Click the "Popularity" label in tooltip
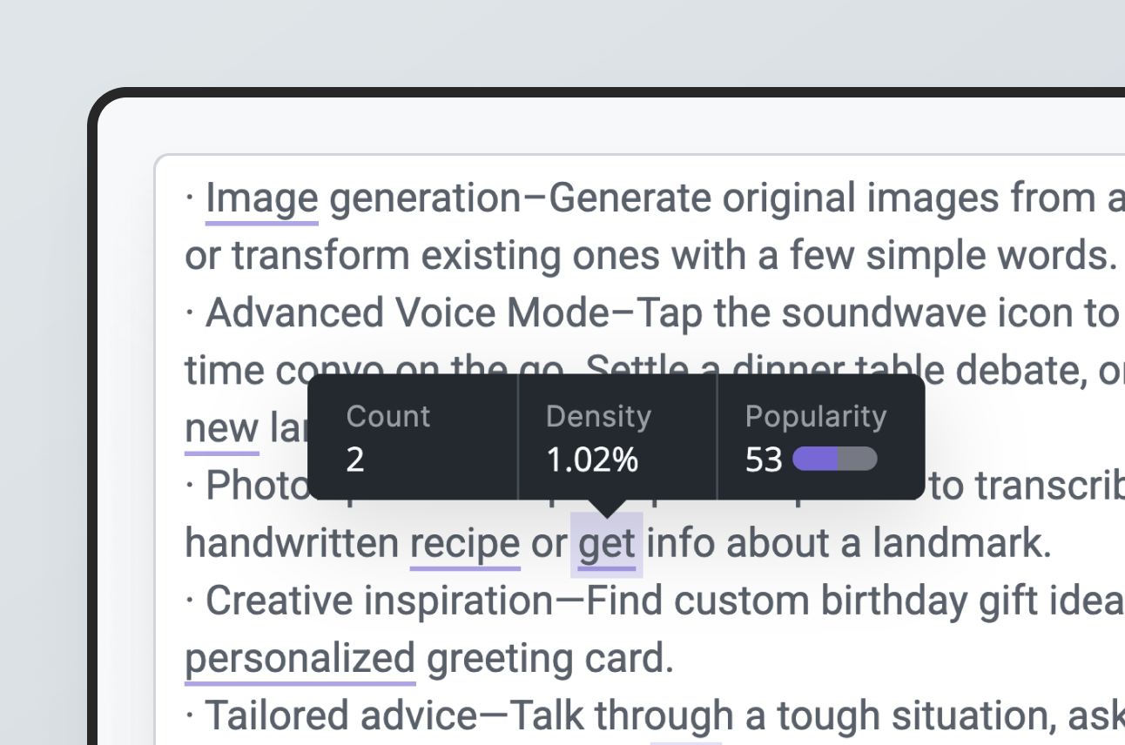Screen dimensions: 1125x745 coord(815,416)
